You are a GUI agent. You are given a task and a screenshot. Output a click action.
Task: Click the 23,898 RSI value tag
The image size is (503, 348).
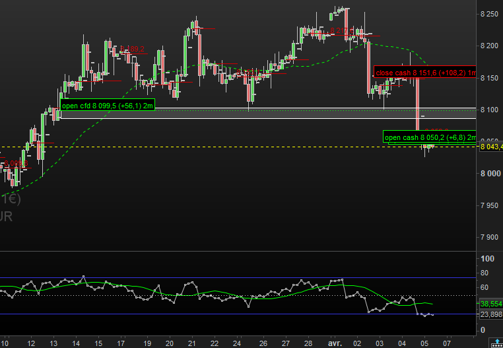click(x=491, y=315)
